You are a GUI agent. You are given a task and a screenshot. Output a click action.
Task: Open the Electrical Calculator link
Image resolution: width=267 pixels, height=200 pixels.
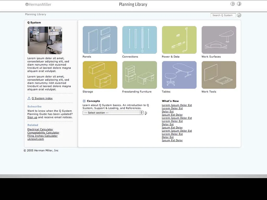click(40, 129)
